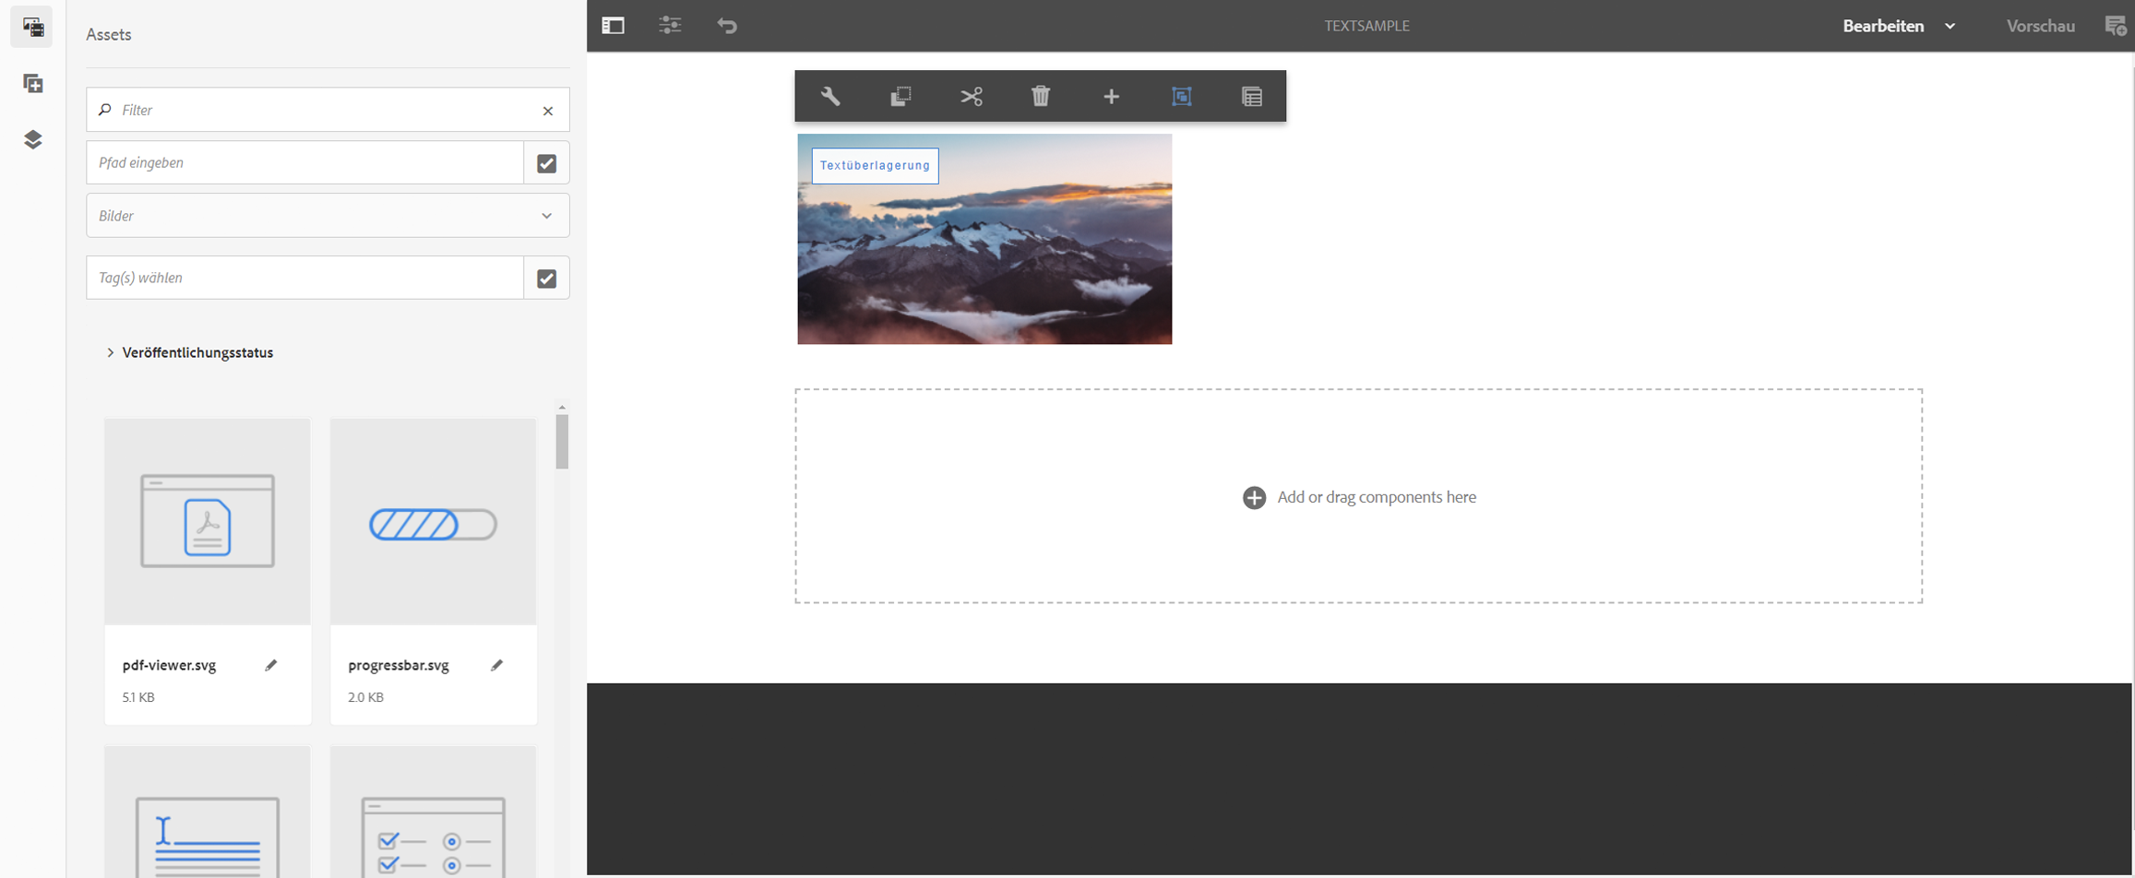This screenshot has width=2135, height=878.
Task: Open page information settings sliders icon
Action: coord(670,26)
